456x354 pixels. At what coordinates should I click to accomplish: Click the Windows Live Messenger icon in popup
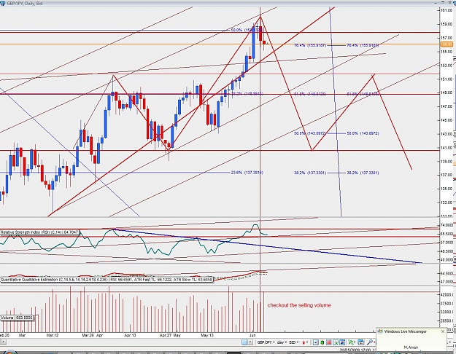click(x=380, y=331)
